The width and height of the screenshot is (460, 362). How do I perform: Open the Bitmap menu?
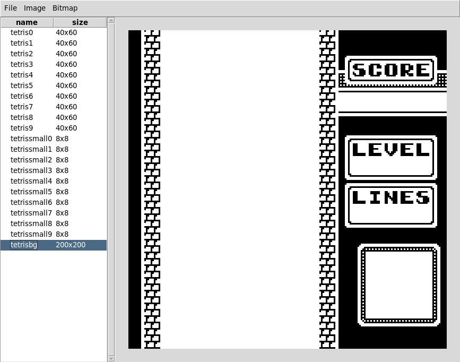[x=65, y=8]
